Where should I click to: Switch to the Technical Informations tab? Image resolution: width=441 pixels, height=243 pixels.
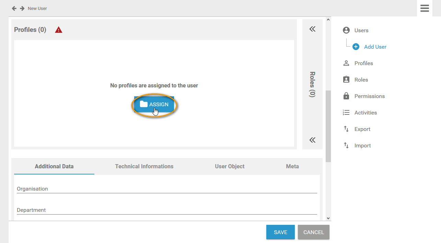tap(144, 166)
